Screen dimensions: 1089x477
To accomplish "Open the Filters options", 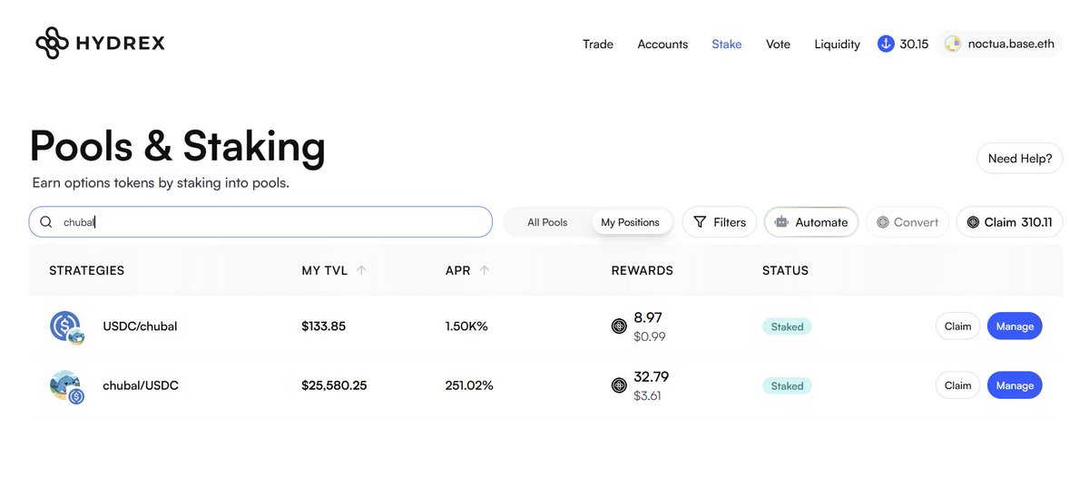I will click(x=719, y=222).
